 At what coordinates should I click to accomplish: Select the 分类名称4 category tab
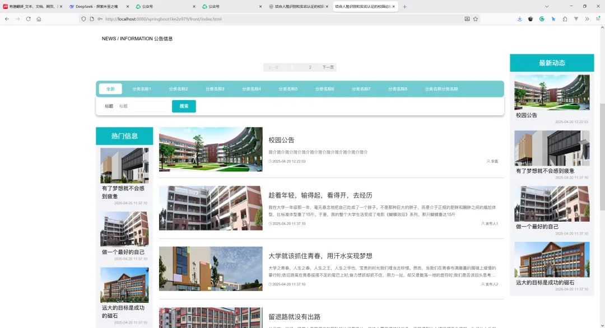click(x=252, y=89)
